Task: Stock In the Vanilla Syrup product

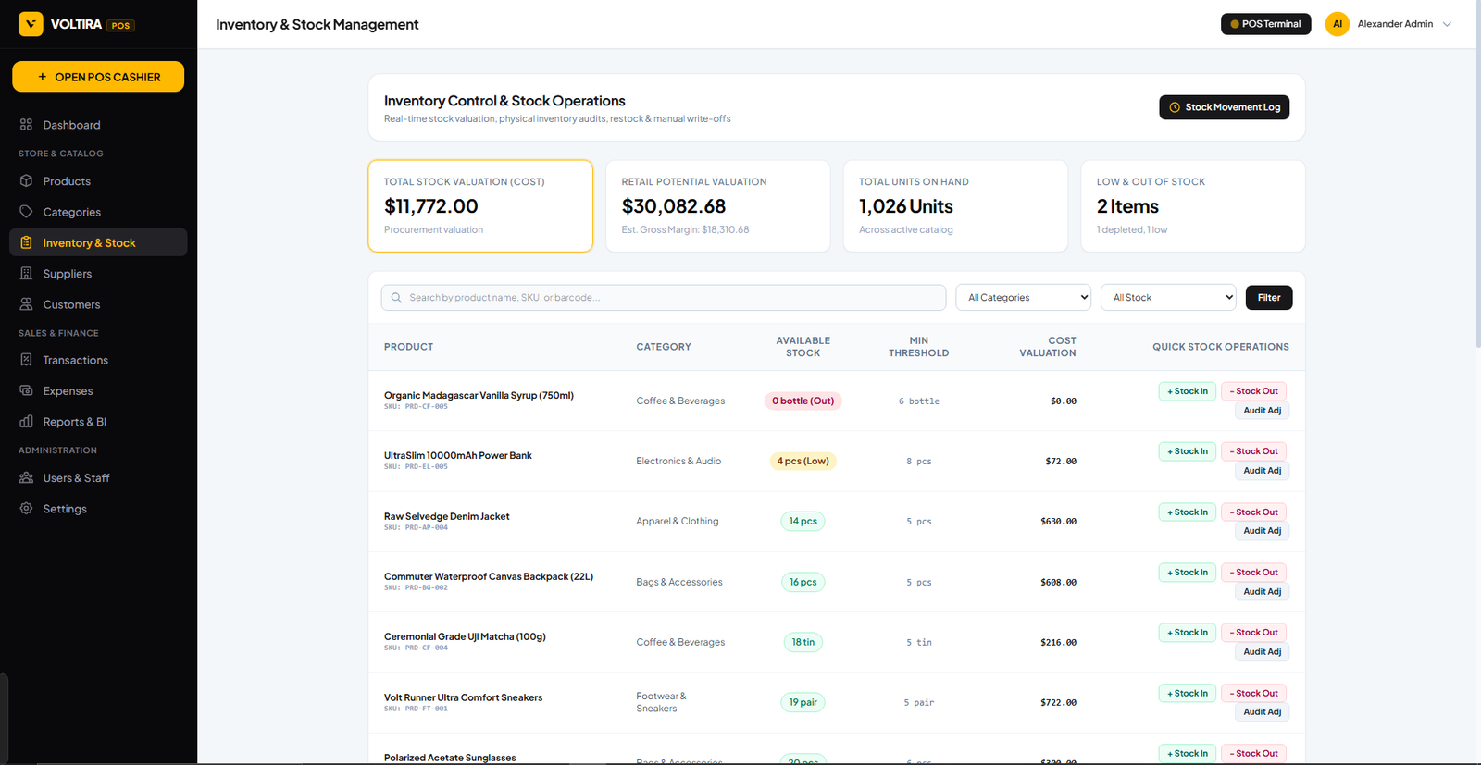Action: pos(1188,391)
